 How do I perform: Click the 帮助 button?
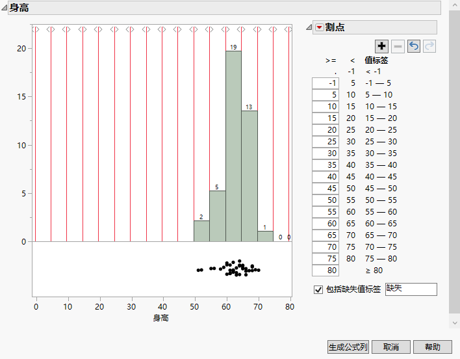coord(433,347)
